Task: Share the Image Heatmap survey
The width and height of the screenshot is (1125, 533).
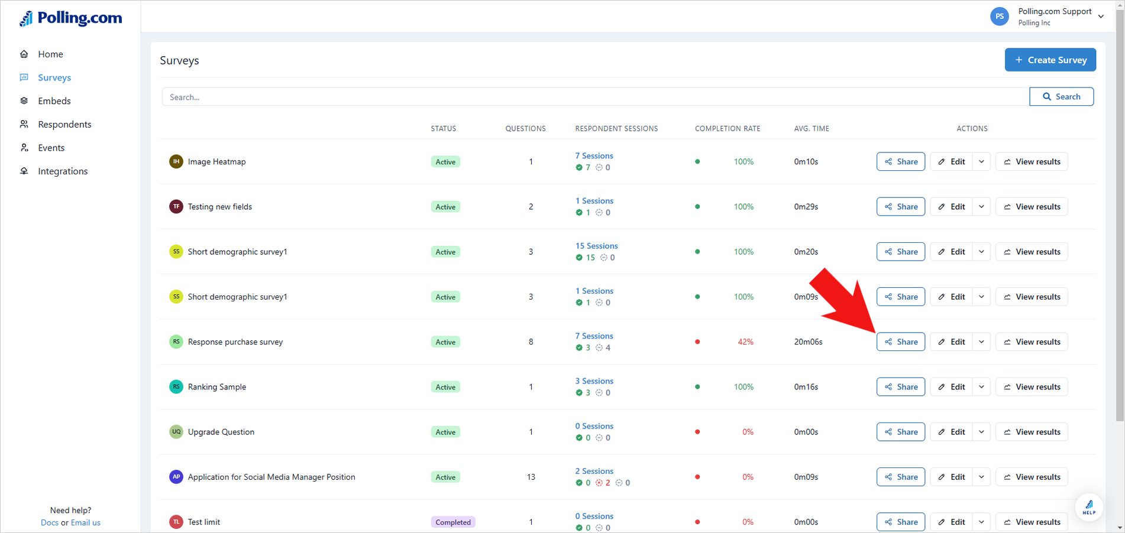Action: click(901, 161)
